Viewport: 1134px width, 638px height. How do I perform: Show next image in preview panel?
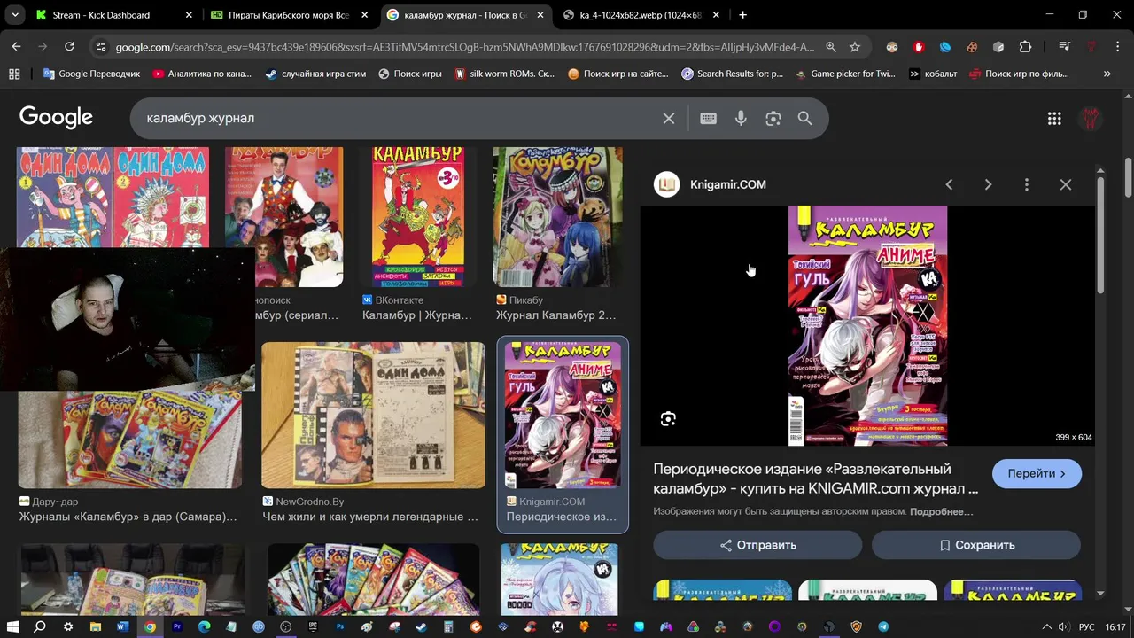click(988, 184)
